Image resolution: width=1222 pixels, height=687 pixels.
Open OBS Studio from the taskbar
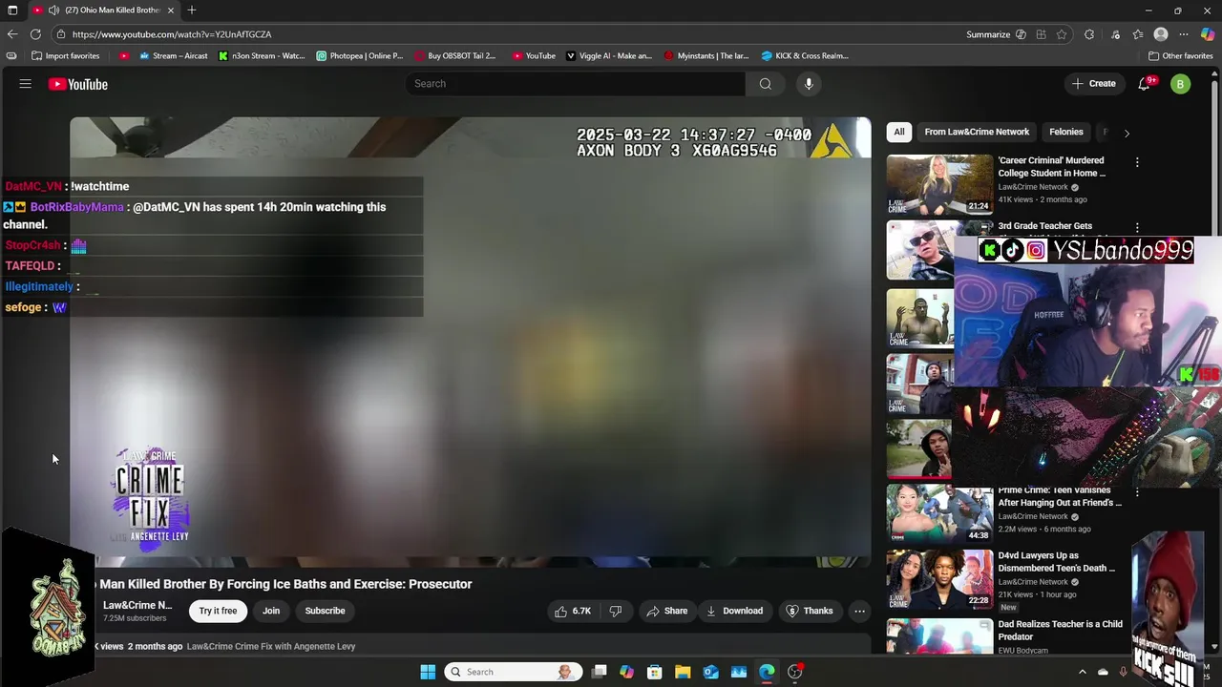(x=795, y=672)
